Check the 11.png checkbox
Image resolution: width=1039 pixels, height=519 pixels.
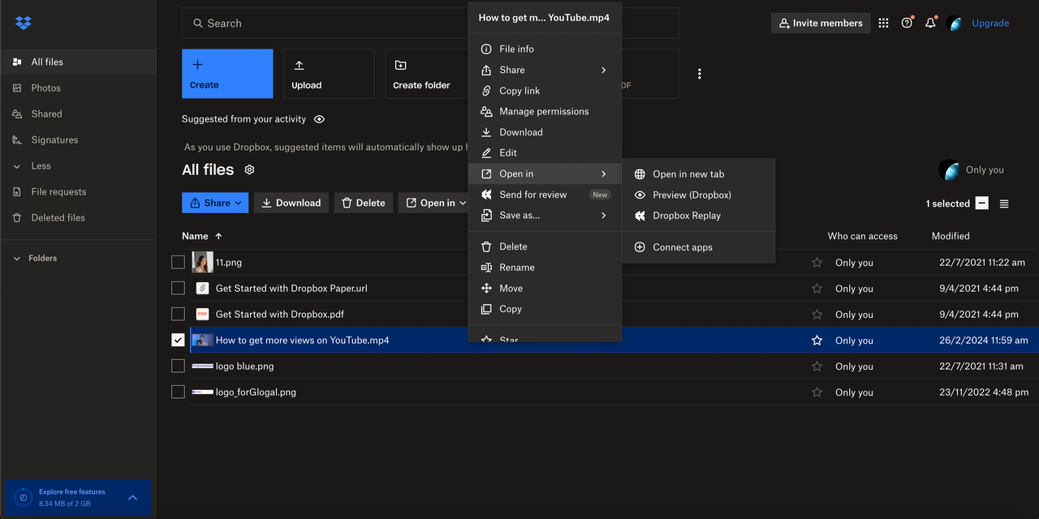(178, 262)
